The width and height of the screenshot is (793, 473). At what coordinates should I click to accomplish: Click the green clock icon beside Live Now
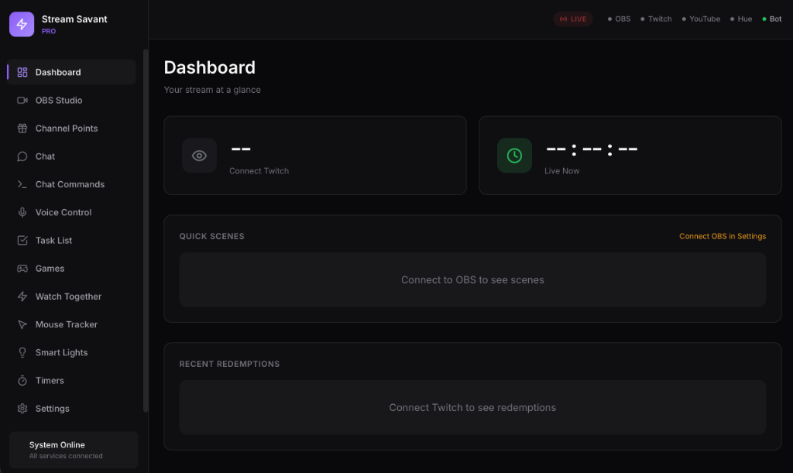[x=514, y=155]
